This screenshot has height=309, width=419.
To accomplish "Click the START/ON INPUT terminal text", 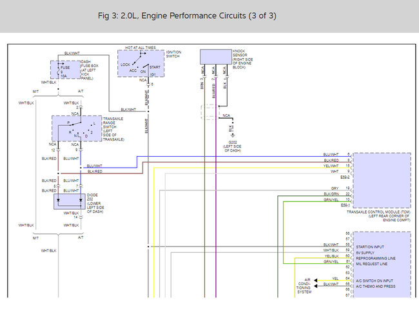I will coord(370,247).
